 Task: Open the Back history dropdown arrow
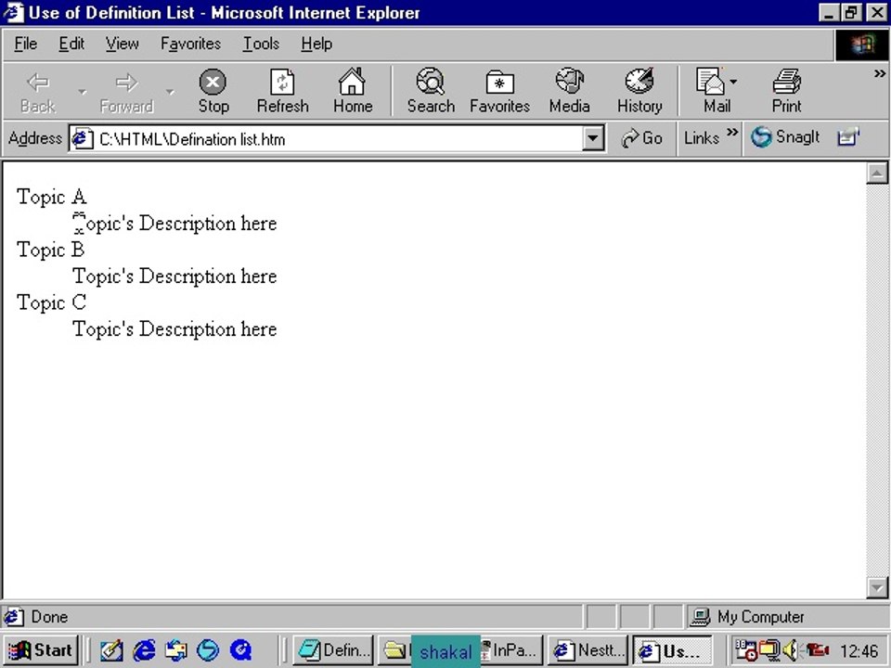coord(83,92)
